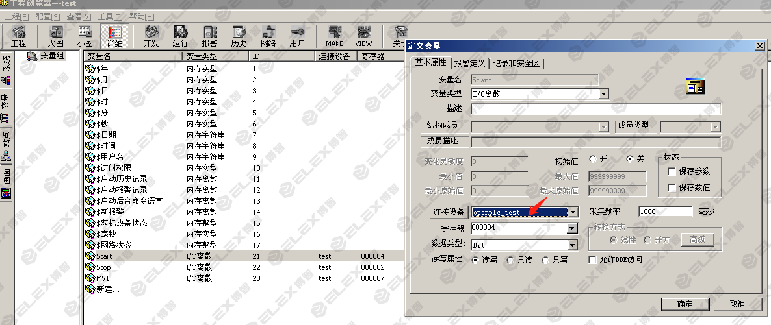Open the 寄存器 register dropdown

pyautogui.click(x=572, y=228)
